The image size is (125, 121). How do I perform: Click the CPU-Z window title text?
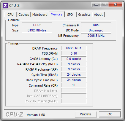click(x=14, y=6)
